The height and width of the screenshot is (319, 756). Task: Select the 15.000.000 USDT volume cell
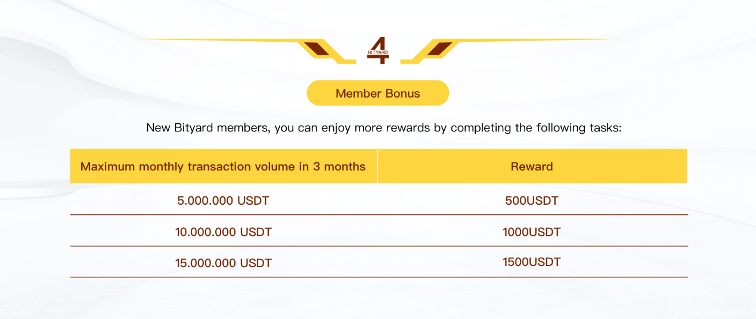tap(223, 263)
